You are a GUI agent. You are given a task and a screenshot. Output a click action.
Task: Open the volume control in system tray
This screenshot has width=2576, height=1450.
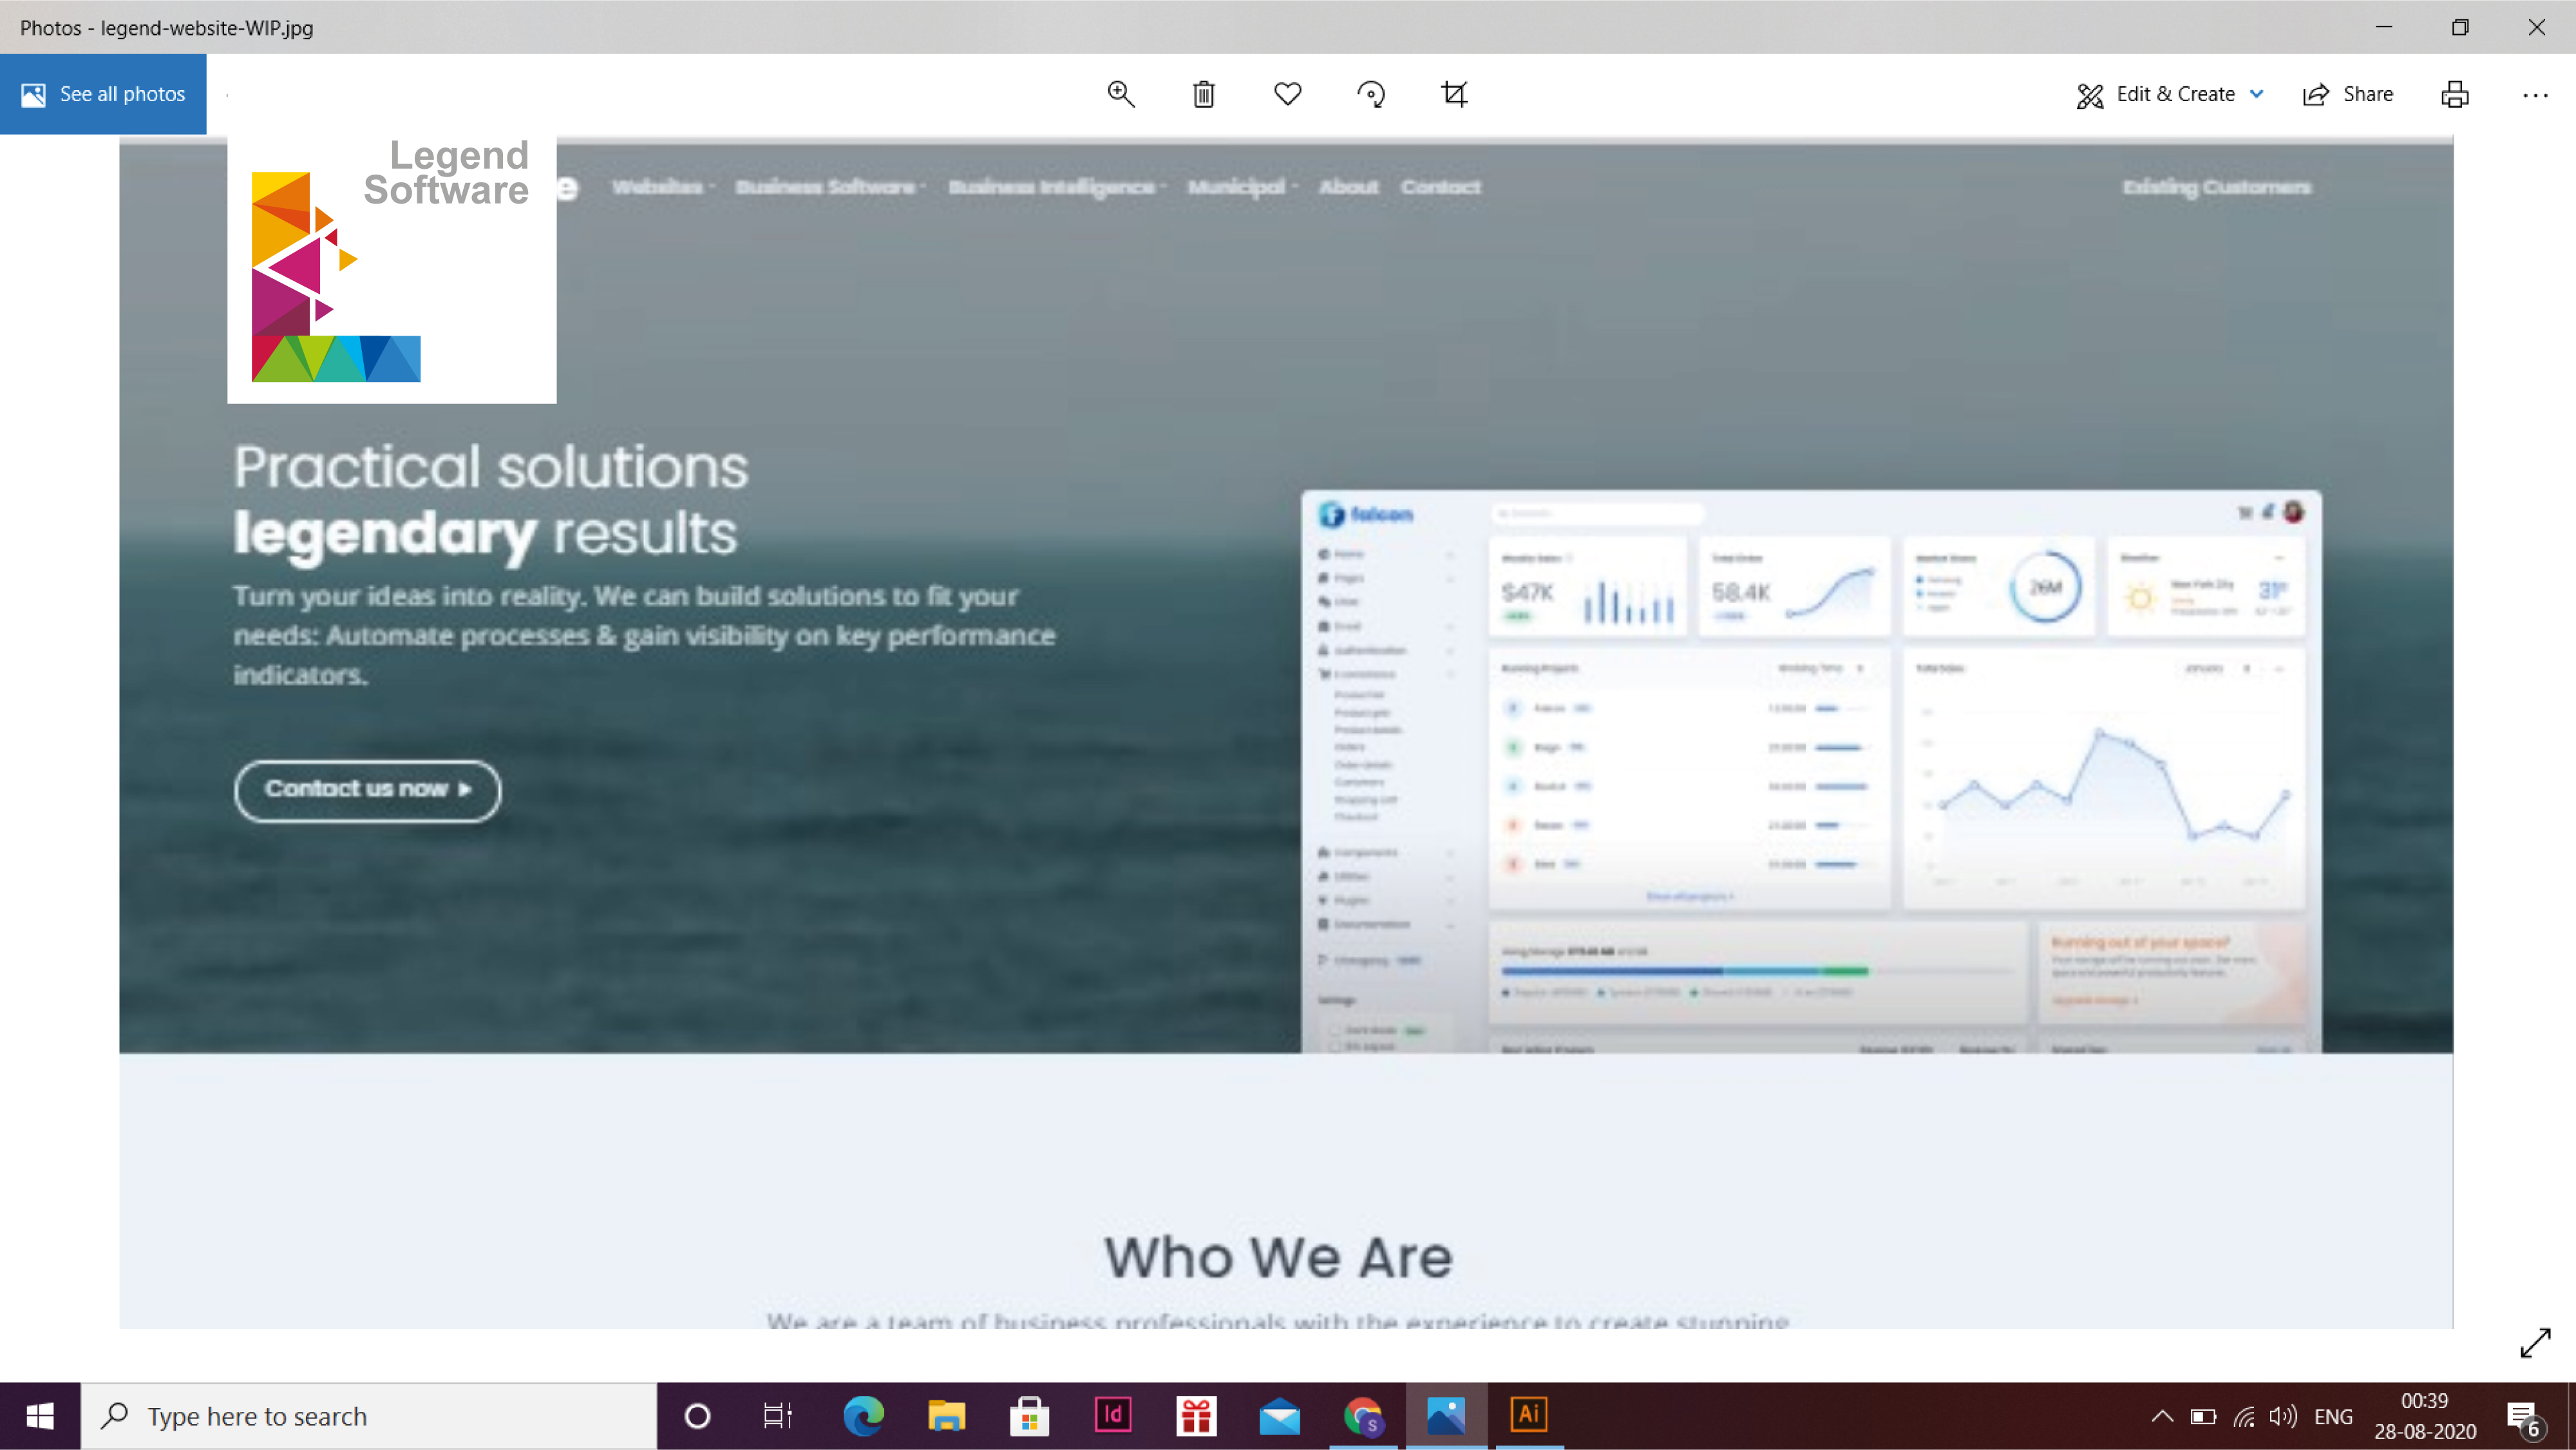click(2283, 1416)
